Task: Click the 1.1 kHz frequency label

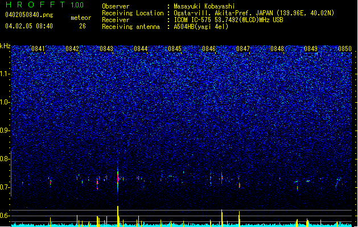Action: [5, 74]
